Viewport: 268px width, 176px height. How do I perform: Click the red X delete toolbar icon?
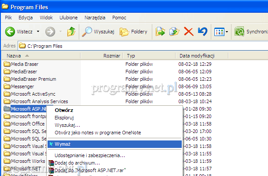coord(188,32)
